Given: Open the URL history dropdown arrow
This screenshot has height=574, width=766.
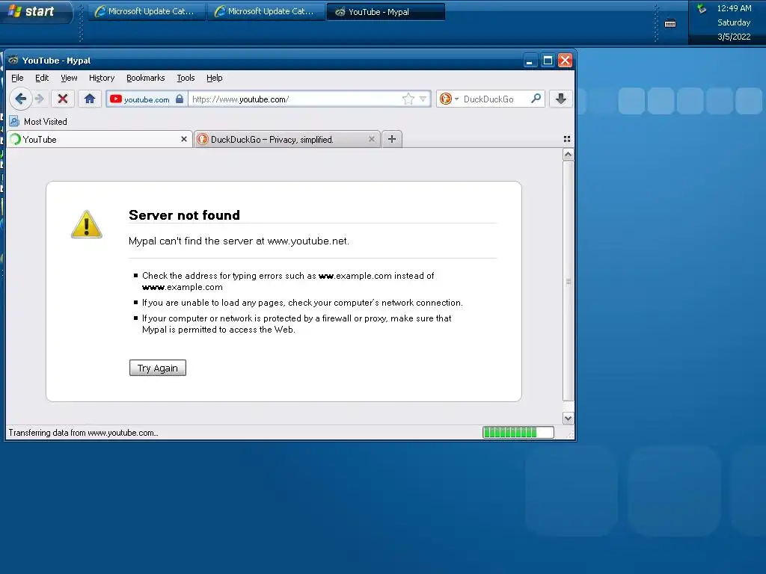Looking at the screenshot, I should pyautogui.click(x=423, y=99).
